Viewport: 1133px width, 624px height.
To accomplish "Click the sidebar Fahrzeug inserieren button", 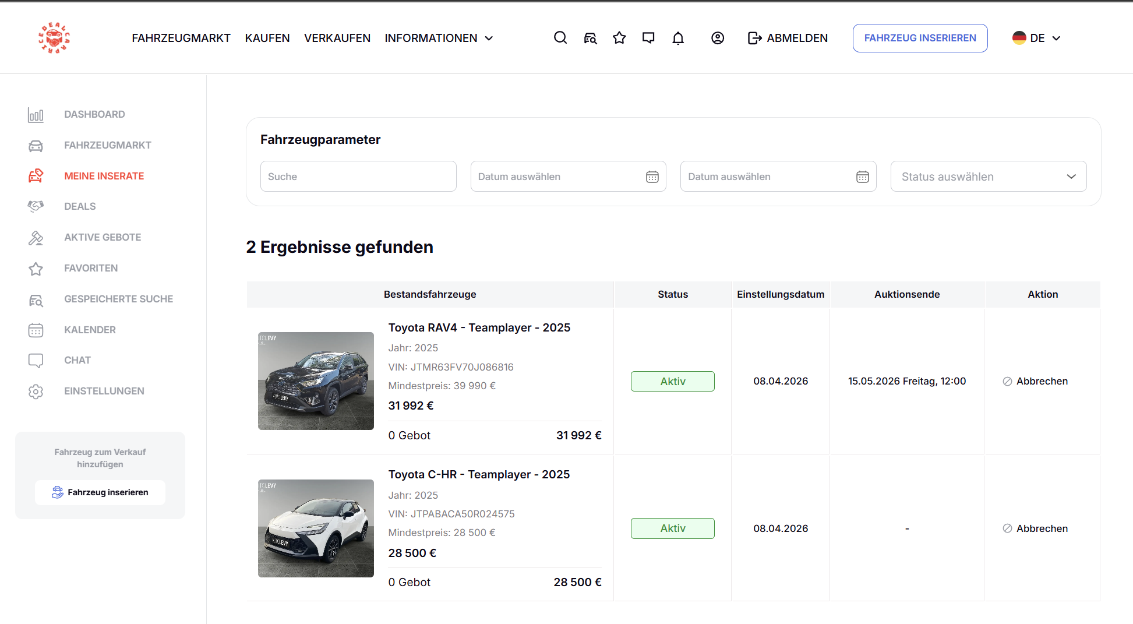I will [x=100, y=492].
